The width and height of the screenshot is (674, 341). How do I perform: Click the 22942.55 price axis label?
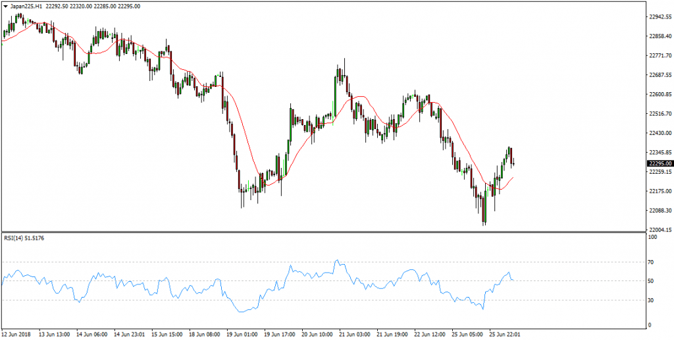(661, 17)
